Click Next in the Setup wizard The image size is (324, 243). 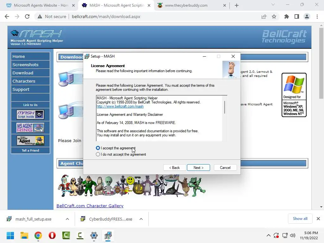(198, 168)
